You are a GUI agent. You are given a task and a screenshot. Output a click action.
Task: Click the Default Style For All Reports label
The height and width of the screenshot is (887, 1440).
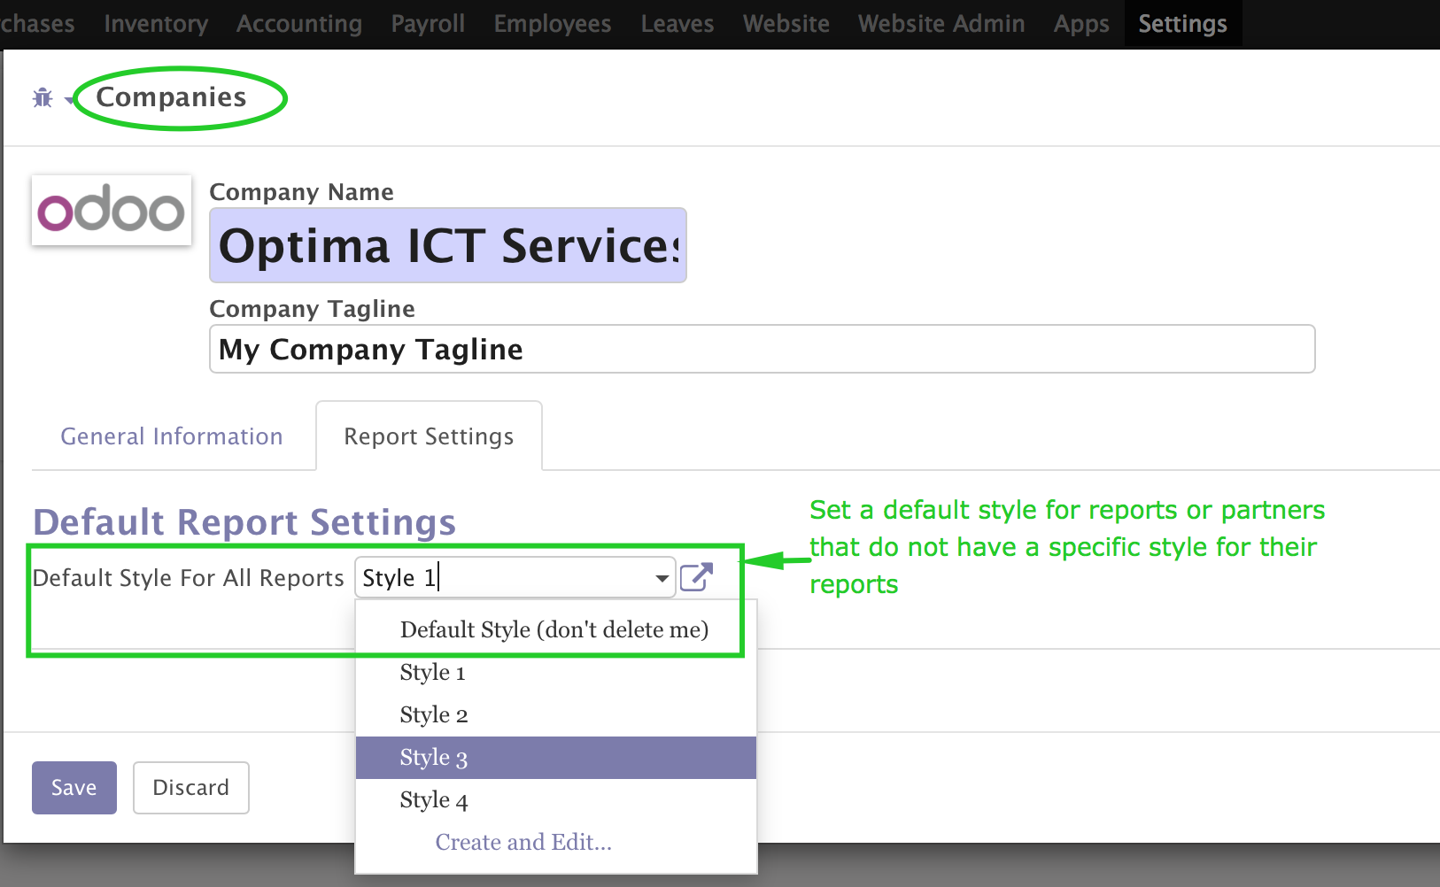coord(189,578)
